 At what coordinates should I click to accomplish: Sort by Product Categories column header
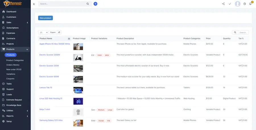pyautogui.click(x=192, y=38)
